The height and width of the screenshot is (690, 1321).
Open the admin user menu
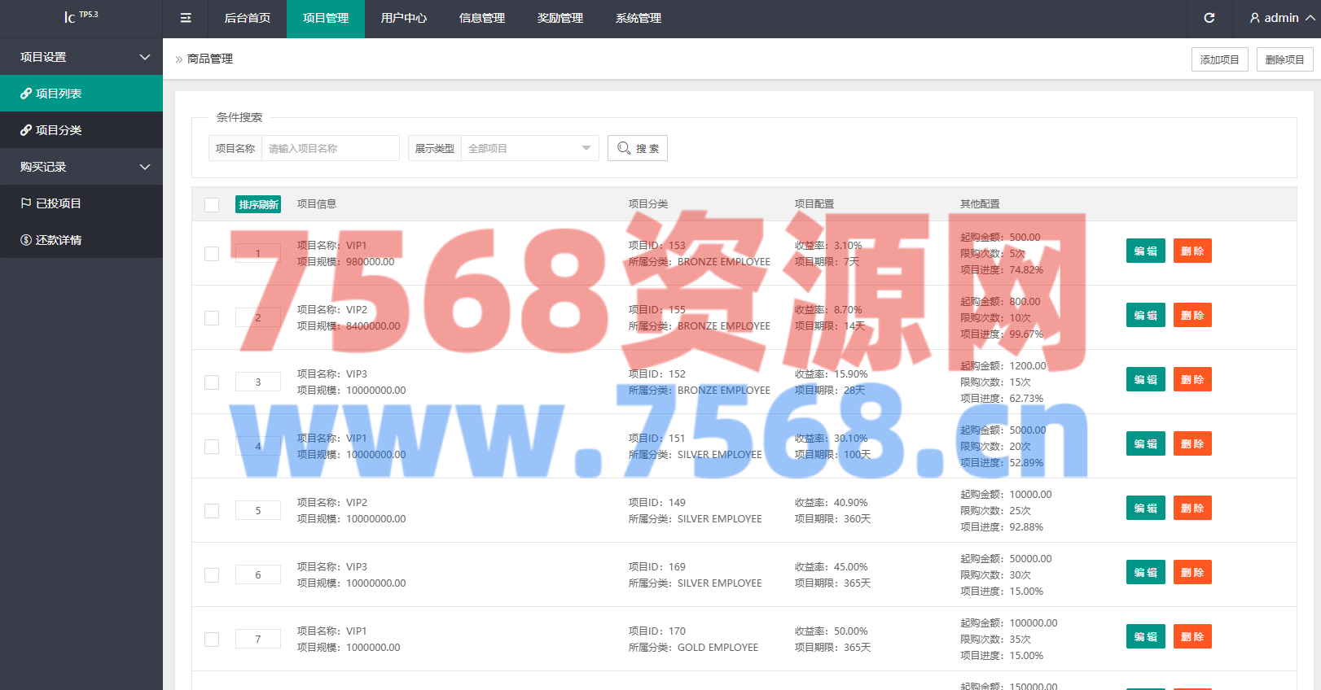tap(1282, 18)
